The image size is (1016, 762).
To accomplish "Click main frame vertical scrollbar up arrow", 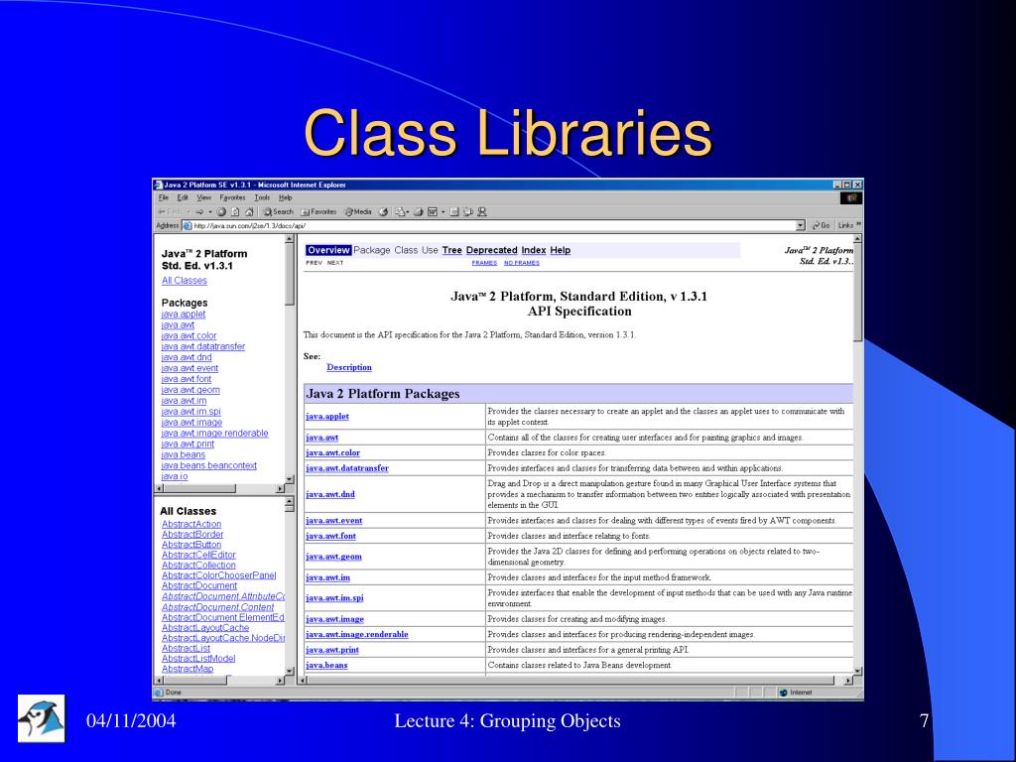I will 858,240.
